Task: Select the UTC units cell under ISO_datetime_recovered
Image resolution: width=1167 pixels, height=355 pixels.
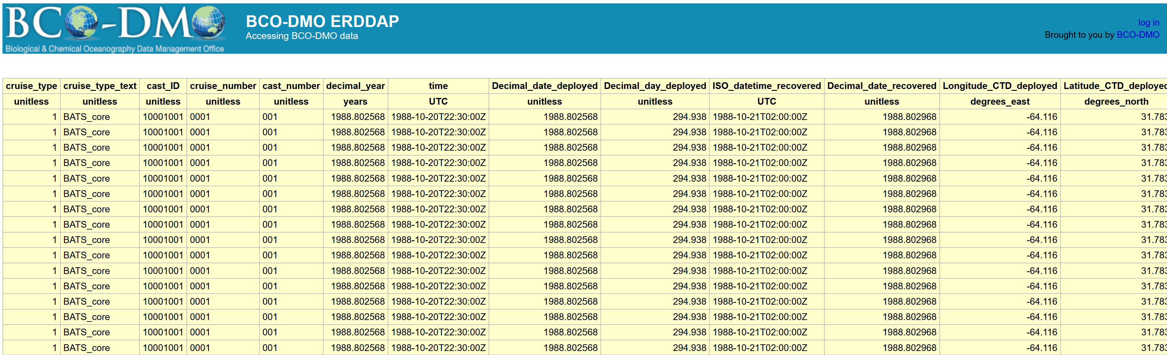Action: [766, 102]
